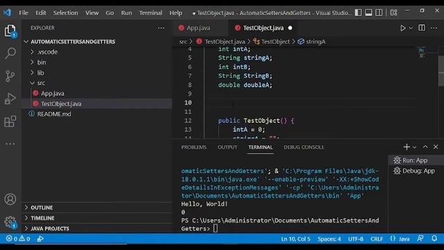The height and width of the screenshot is (250, 444).
Task: Click Ln 10, Col 5 cursor position
Action: 296,239
